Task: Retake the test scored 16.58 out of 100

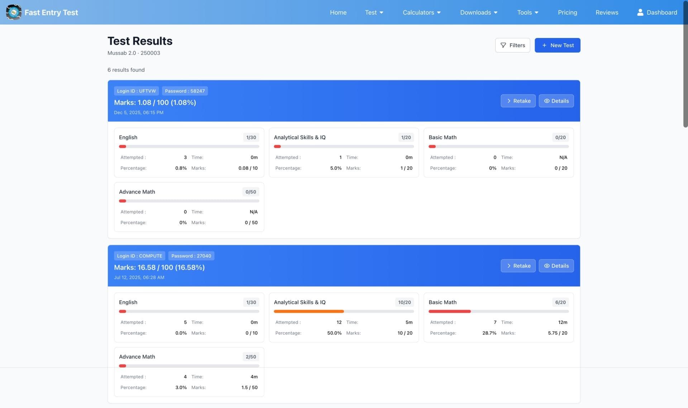Action: [x=518, y=266]
